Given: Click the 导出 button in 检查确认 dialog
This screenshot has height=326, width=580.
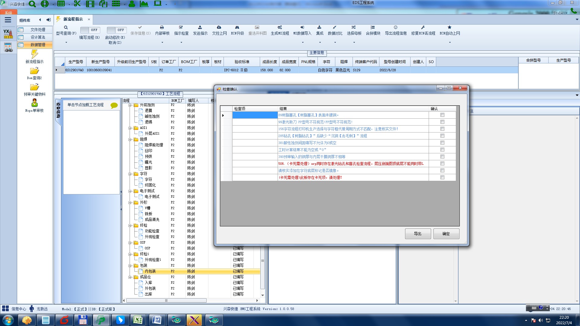Looking at the screenshot, I should pos(418,234).
